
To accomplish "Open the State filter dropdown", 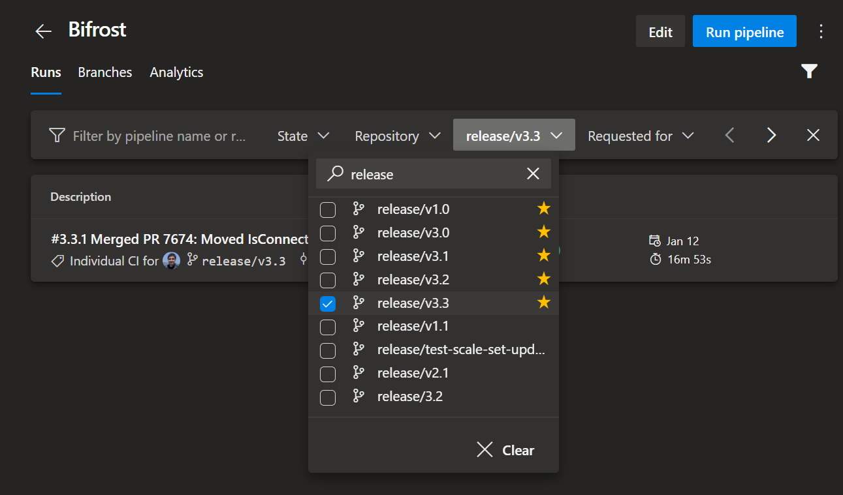I will pos(303,136).
